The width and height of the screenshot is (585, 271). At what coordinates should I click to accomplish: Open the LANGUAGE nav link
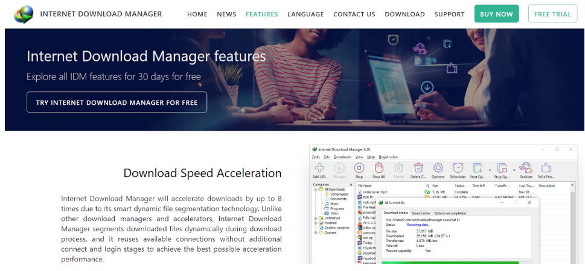point(305,14)
